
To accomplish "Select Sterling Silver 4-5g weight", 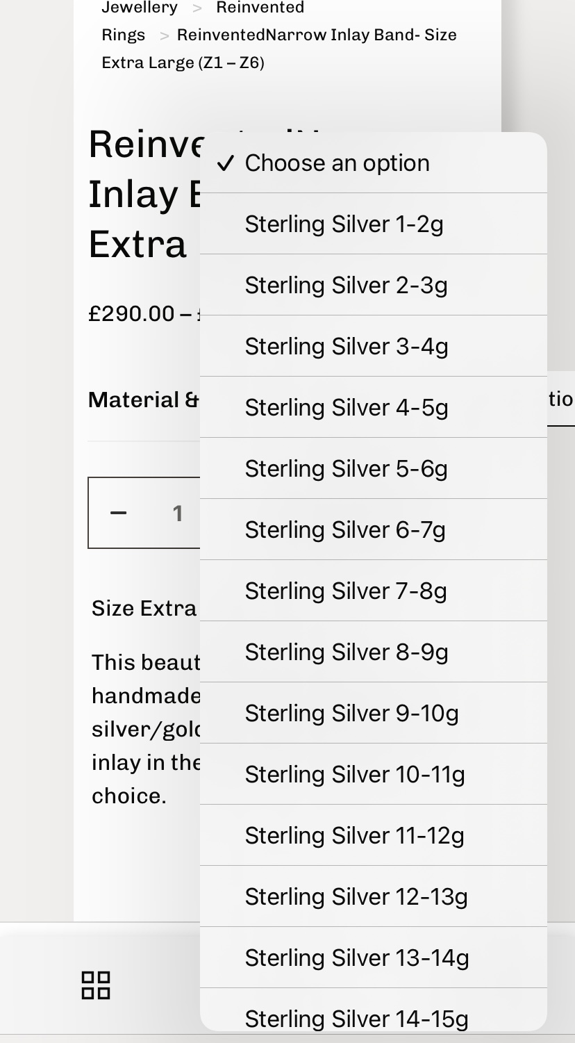I will [x=346, y=408].
